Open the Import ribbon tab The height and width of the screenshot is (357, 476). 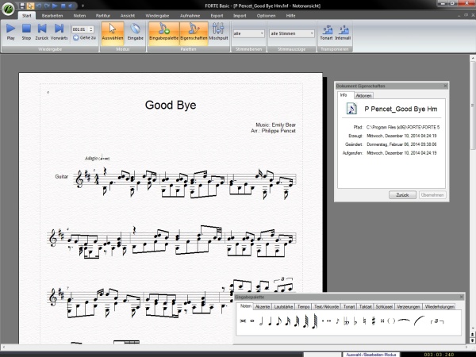[x=240, y=16]
